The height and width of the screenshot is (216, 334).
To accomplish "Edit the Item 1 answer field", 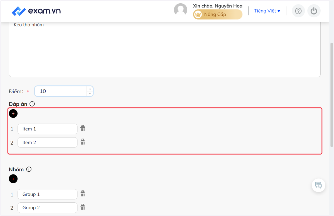I will (47, 129).
